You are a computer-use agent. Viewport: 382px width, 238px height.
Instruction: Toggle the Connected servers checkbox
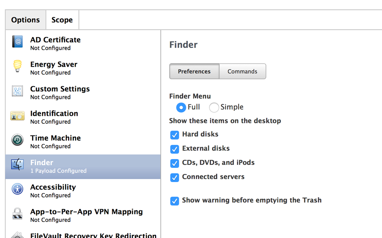click(x=175, y=177)
